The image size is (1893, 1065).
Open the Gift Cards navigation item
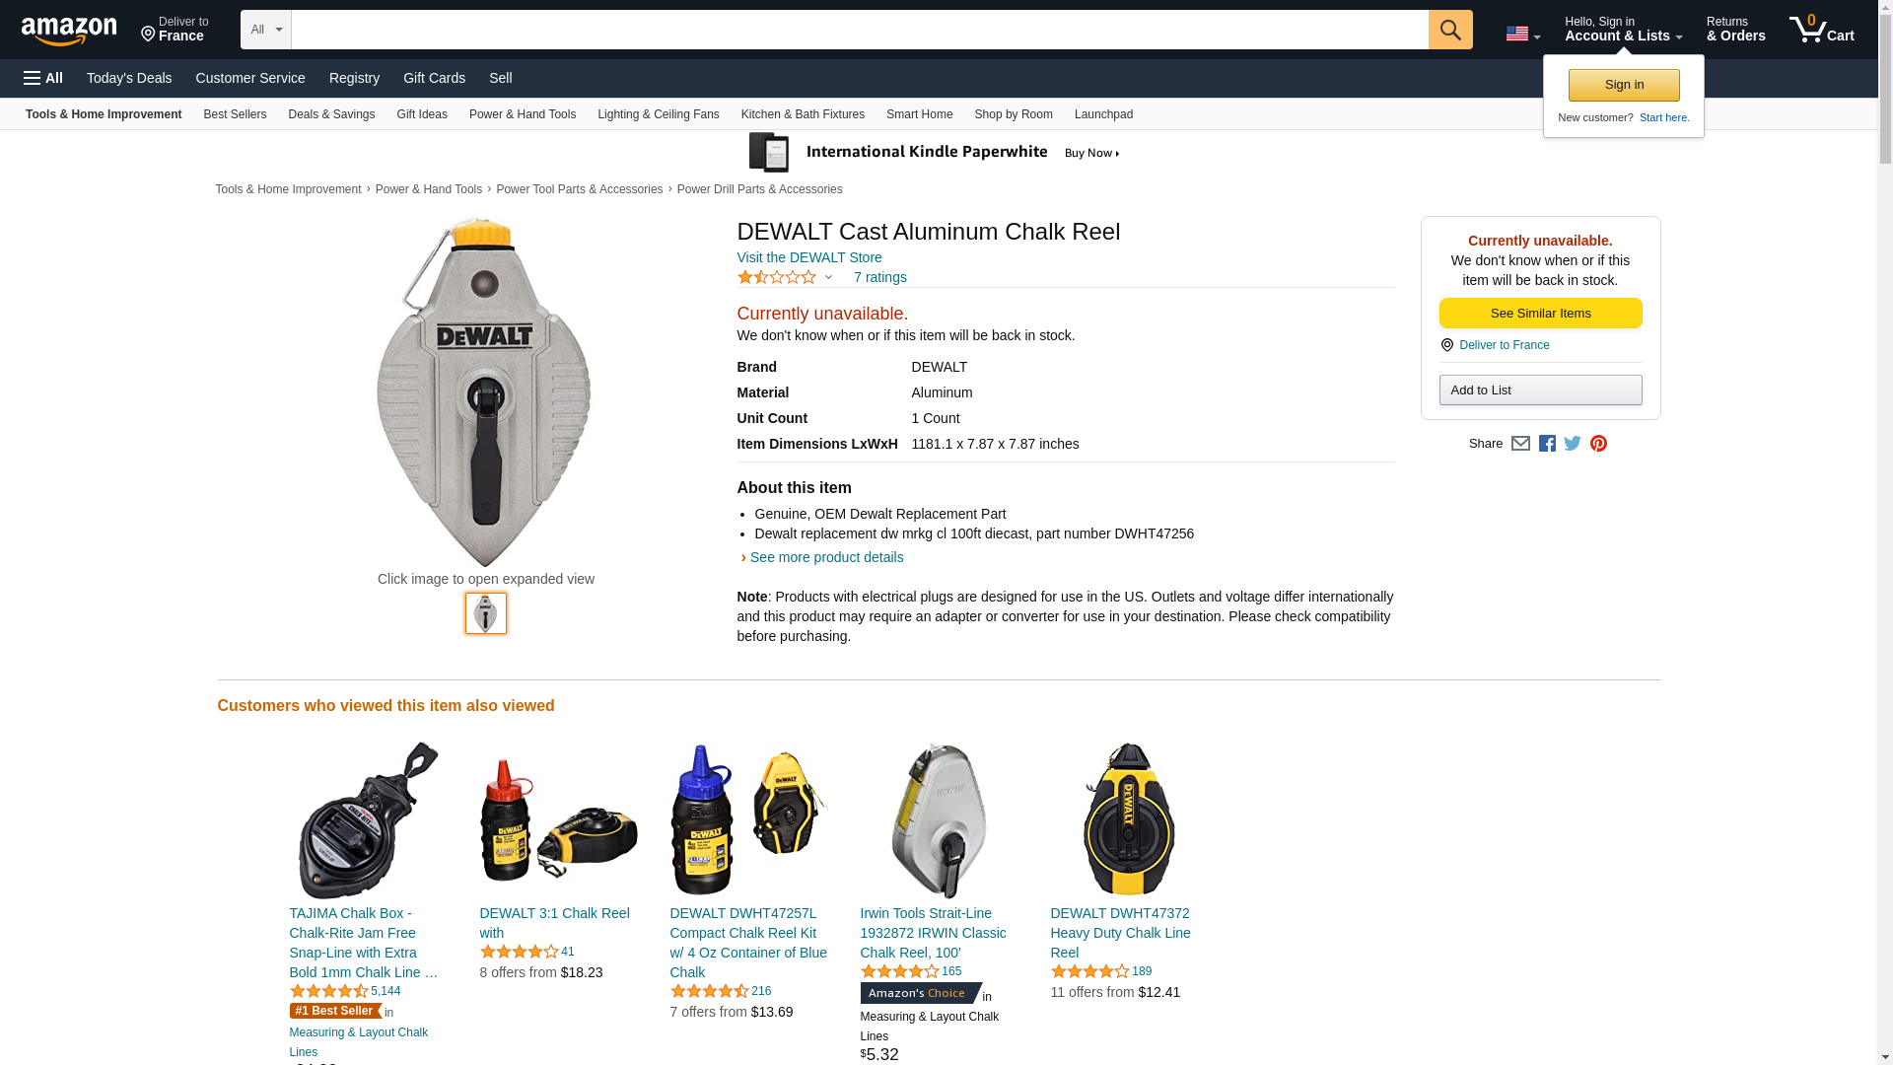434,78
